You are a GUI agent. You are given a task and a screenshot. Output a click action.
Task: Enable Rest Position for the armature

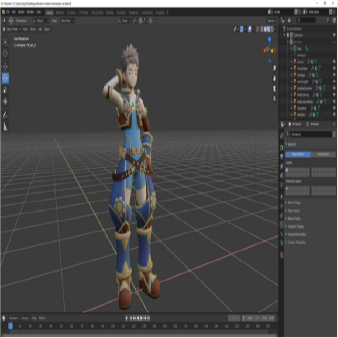pyautogui.click(x=323, y=155)
